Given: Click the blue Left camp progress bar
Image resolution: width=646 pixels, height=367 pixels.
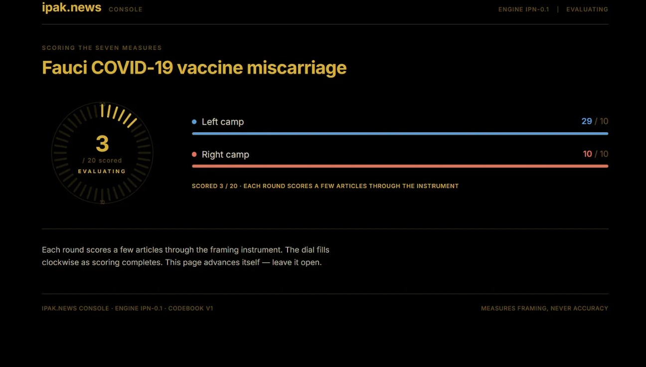Looking at the screenshot, I should (400, 134).
